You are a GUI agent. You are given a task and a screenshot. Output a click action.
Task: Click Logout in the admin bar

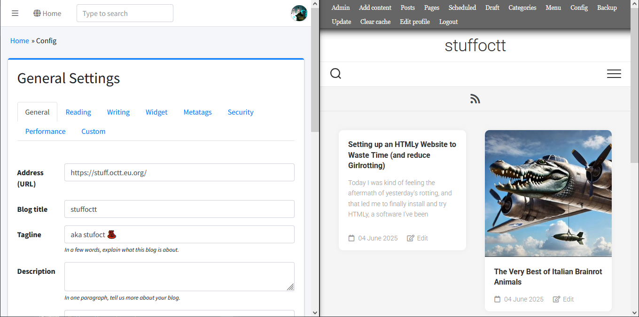(x=448, y=22)
